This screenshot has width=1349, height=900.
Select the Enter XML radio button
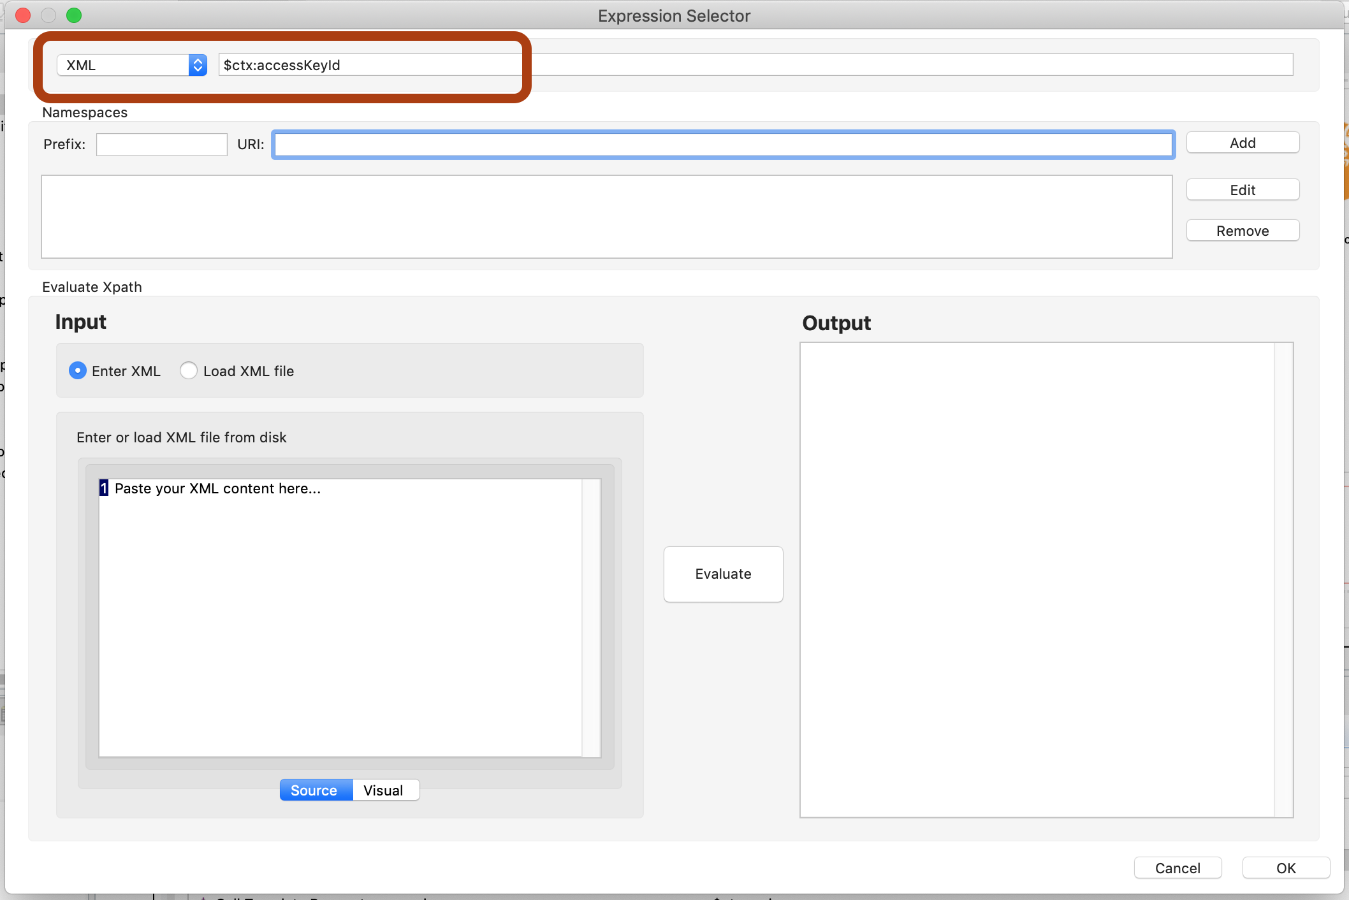click(78, 371)
